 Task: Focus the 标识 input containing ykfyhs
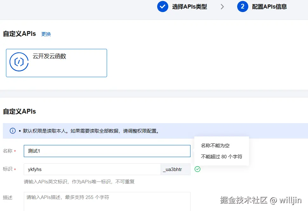(92, 169)
